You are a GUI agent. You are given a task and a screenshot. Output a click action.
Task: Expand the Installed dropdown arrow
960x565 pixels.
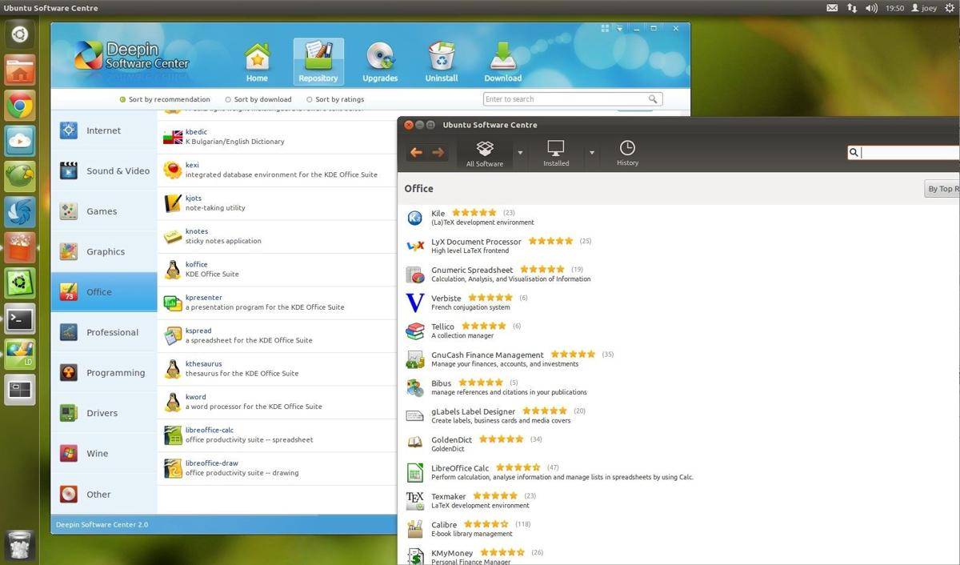coord(592,152)
